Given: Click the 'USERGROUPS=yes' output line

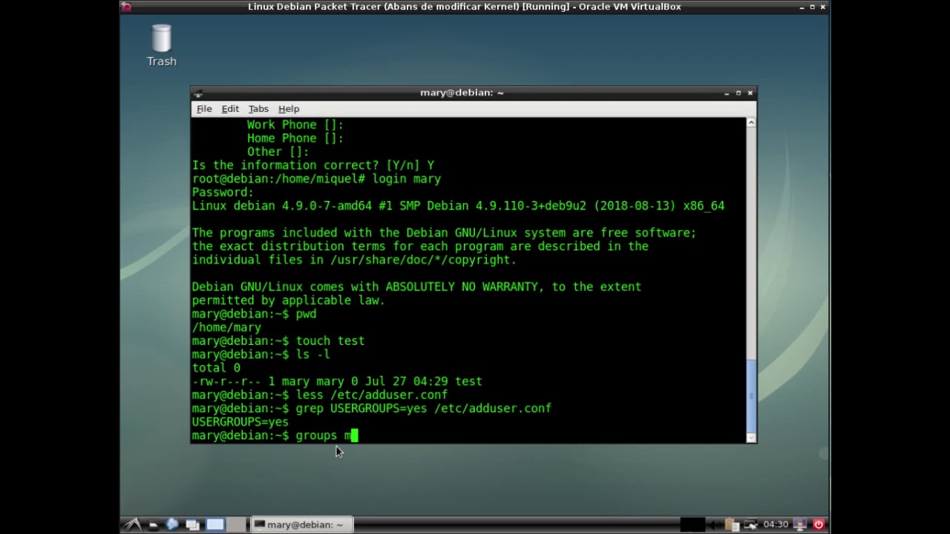Looking at the screenshot, I should click(x=240, y=422).
